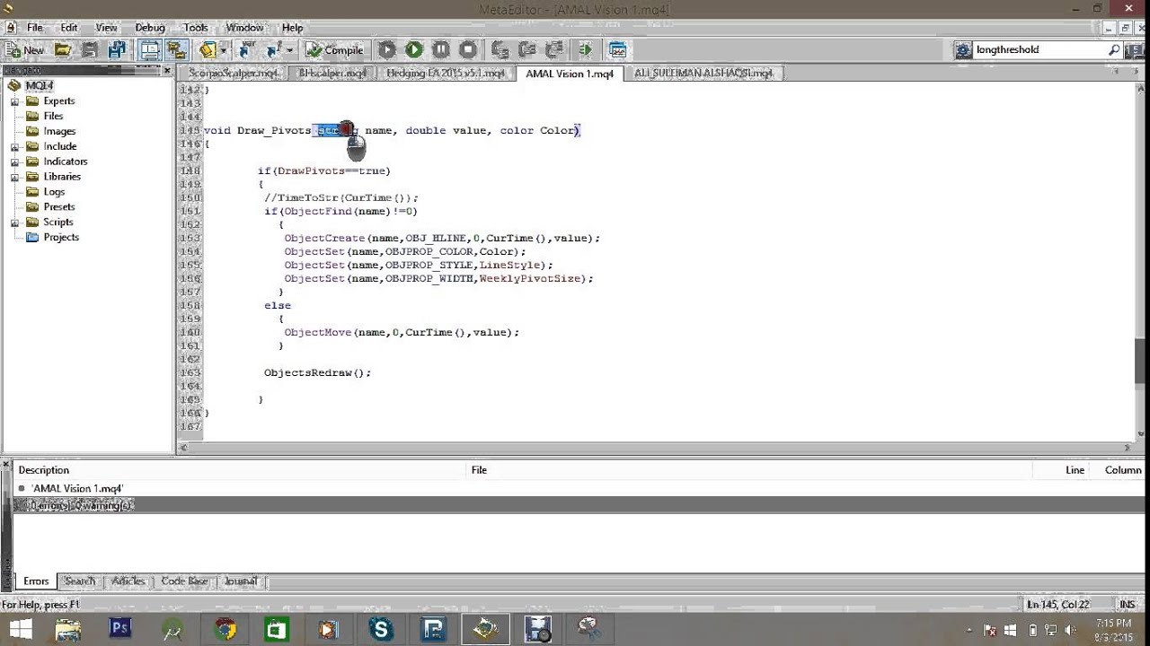Image resolution: width=1150 pixels, height=646 pixels.
Task: Expand the Experts folder
Action: (x=14, y=101)
